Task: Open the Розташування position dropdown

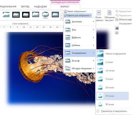Action: pyautogui.click(x=99, y=16)
